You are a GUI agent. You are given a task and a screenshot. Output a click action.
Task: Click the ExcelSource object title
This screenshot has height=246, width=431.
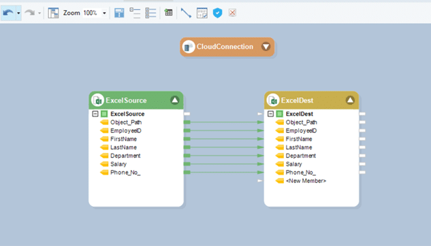(x=126, y=101)
